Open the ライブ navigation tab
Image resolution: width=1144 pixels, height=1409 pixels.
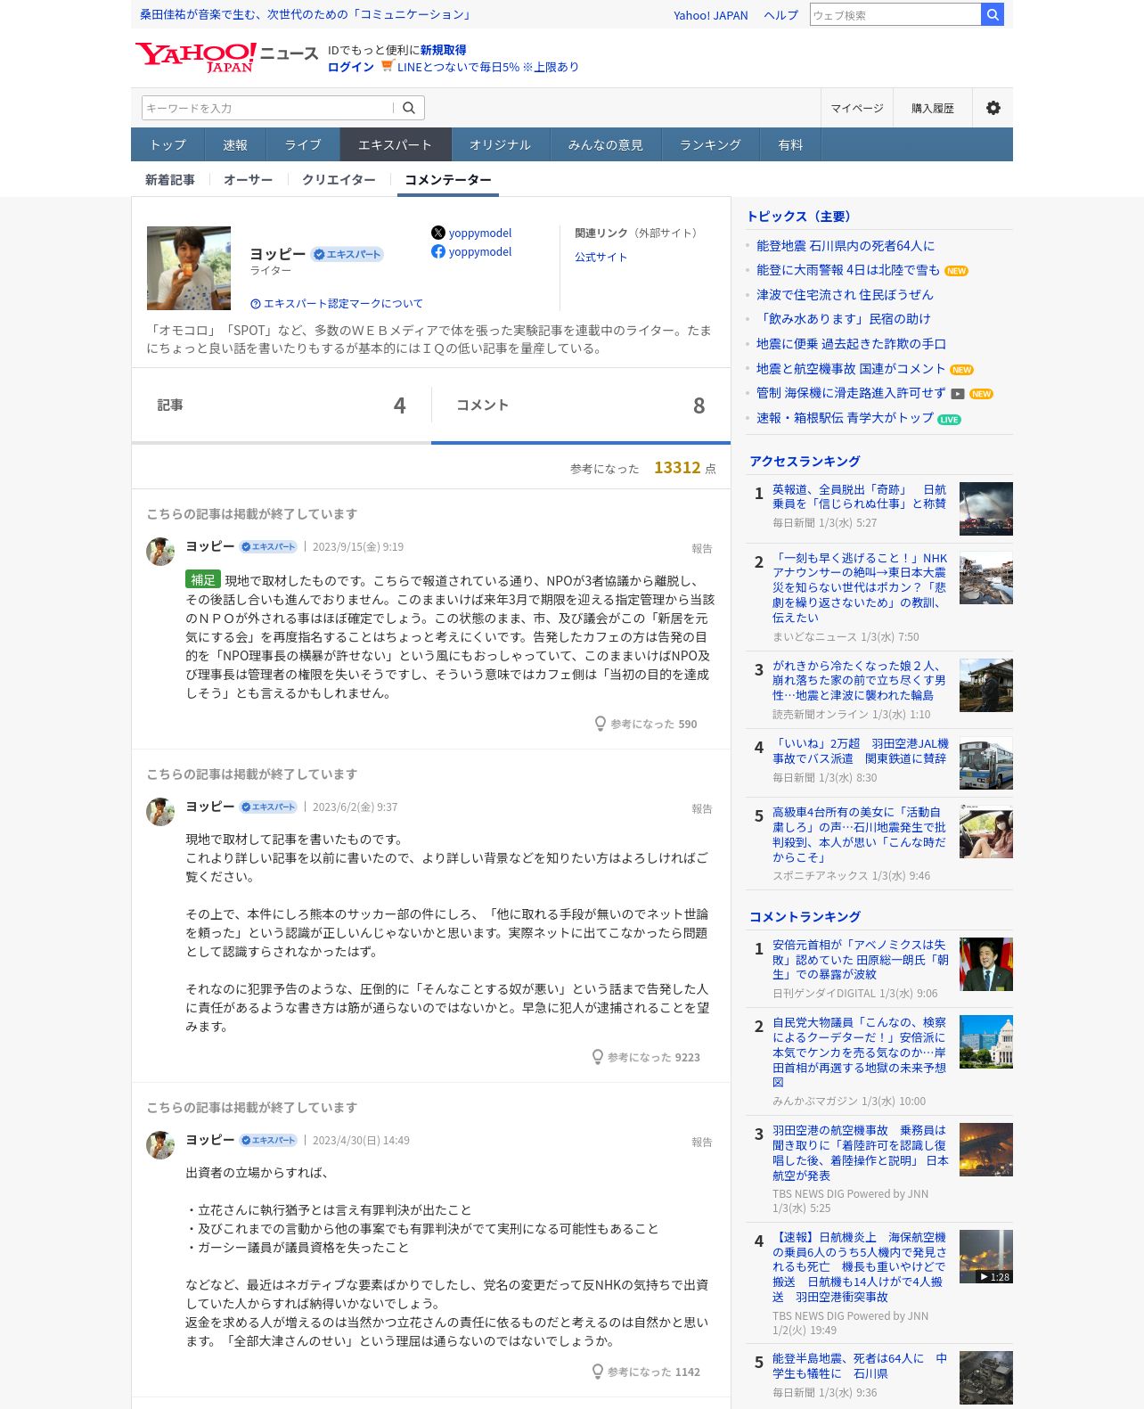click(303, 144)
